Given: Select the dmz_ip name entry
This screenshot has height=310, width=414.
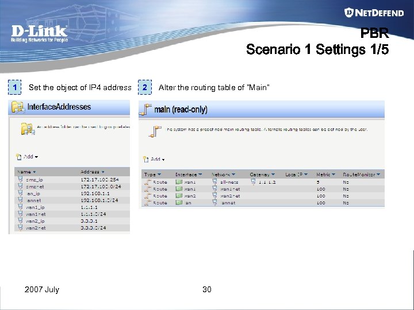Looking at the screenshot, I should click(34, 180).
